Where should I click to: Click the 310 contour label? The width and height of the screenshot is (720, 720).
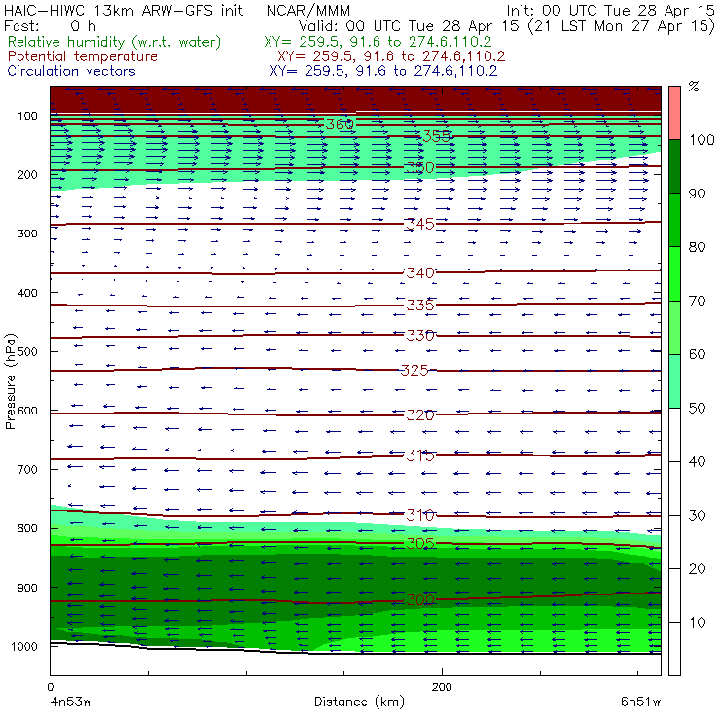click(420, 515)
